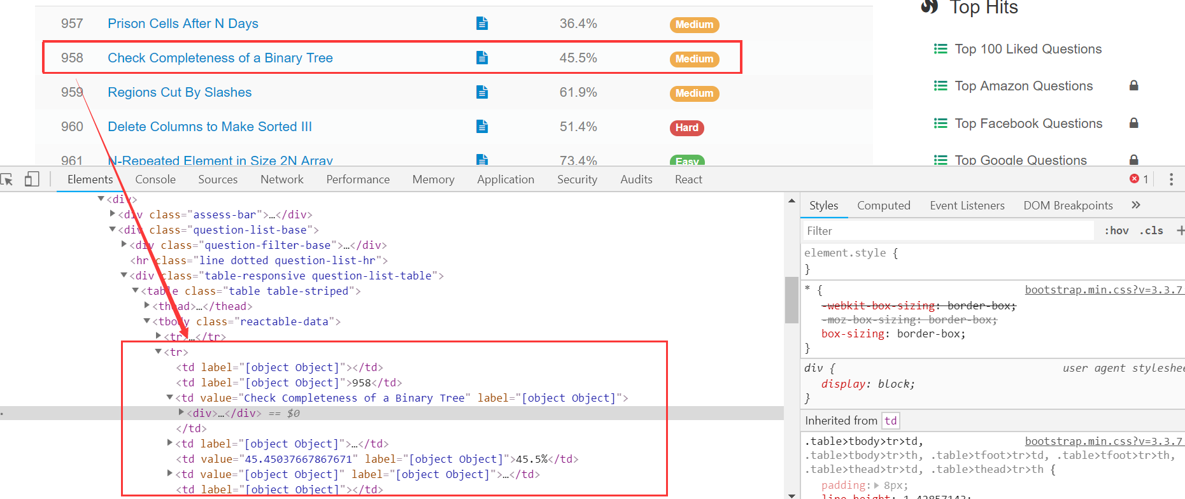Open the React DevTools tab
Screen dimensions: 1185x499
[688, 179]
